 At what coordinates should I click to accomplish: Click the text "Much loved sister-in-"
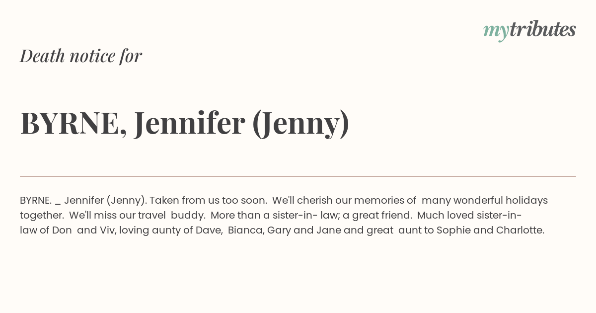click(x=469, y=216)
